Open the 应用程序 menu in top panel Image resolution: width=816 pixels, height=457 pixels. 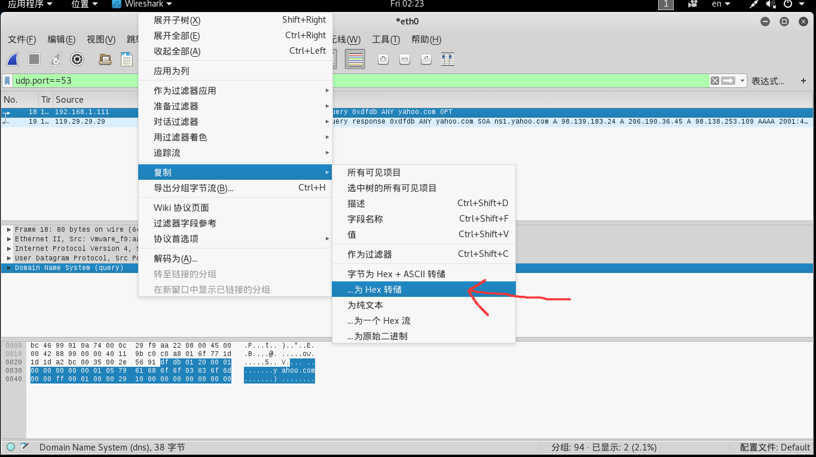point(29,4)
